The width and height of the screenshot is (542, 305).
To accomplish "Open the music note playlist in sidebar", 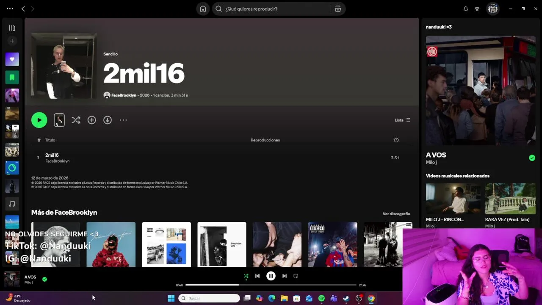I will pos(12,204).
